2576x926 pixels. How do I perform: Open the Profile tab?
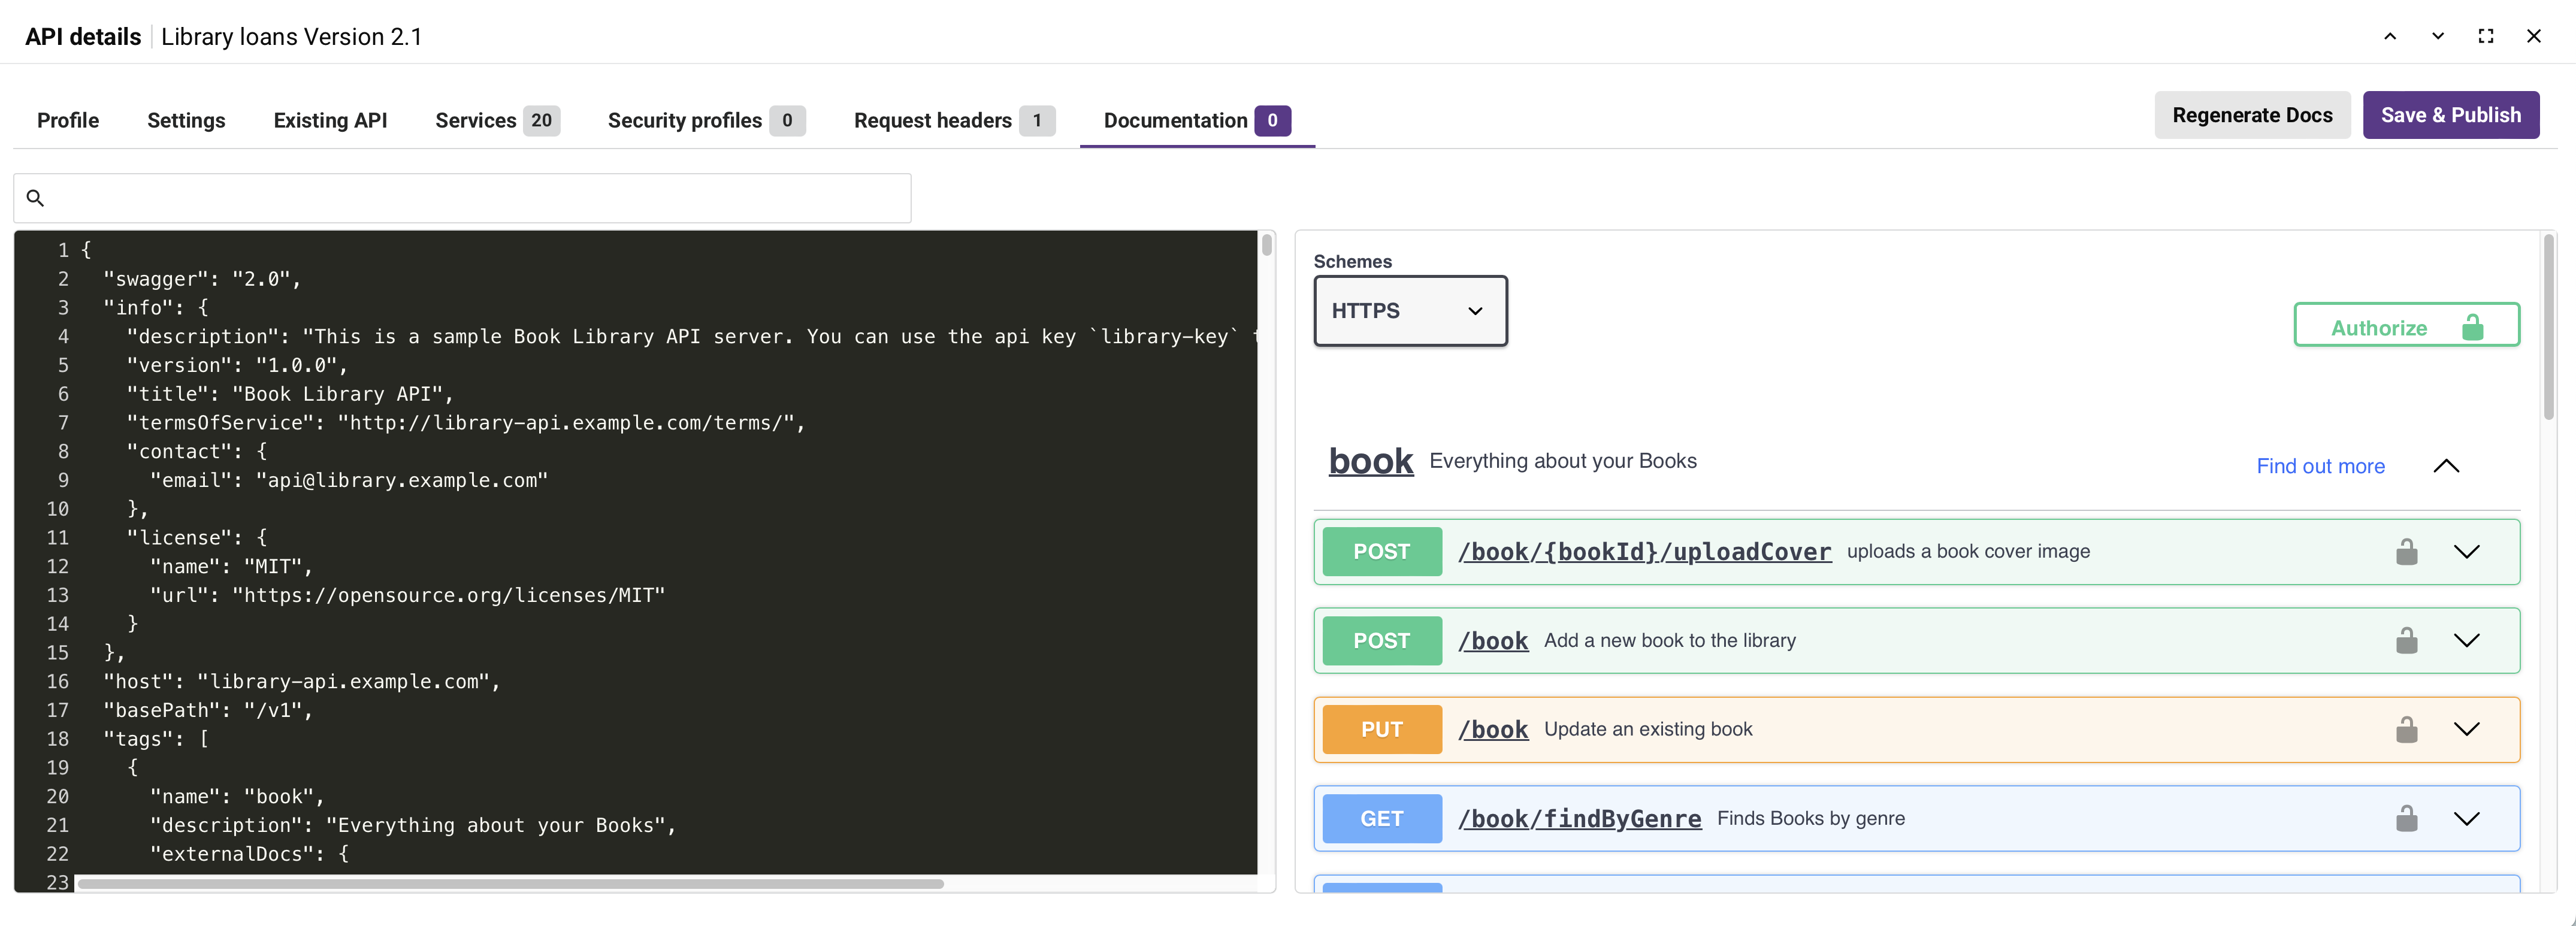coord(68,120)
